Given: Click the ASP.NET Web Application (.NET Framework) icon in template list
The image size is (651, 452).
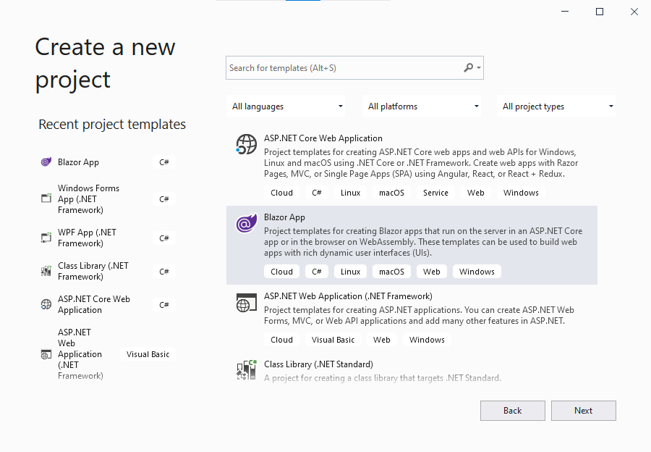Looking at the screenshot, I should tap(246, 303).
